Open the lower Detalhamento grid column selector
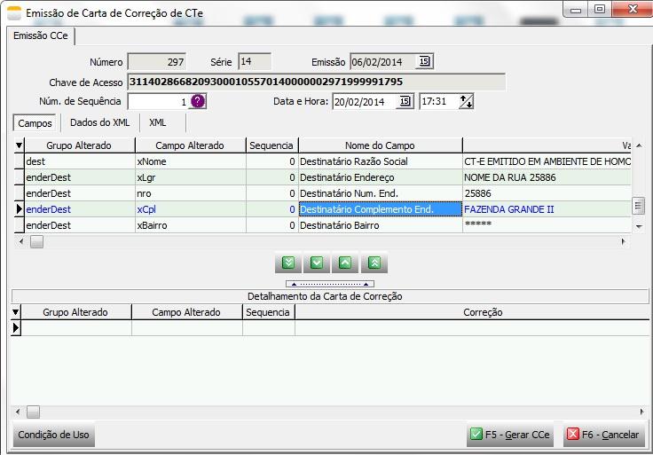This screenshot has width=653, height=455. pos(15,312)
